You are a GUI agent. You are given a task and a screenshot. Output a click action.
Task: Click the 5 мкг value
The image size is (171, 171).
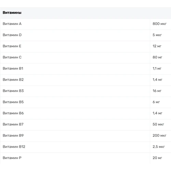[157, 35]
